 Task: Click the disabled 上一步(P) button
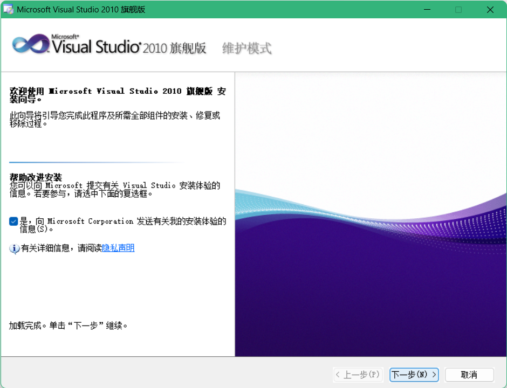point(358,375)
